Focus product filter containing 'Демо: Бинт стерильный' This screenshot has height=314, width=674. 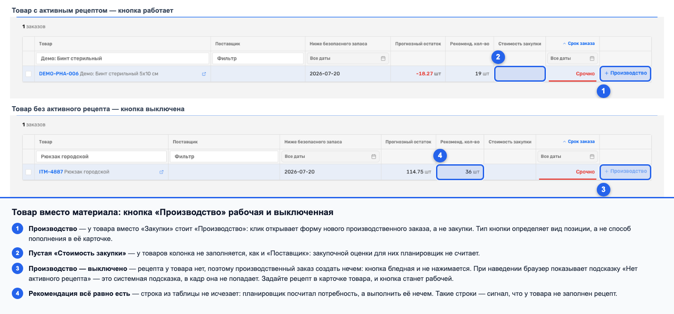tap(123, 59)
